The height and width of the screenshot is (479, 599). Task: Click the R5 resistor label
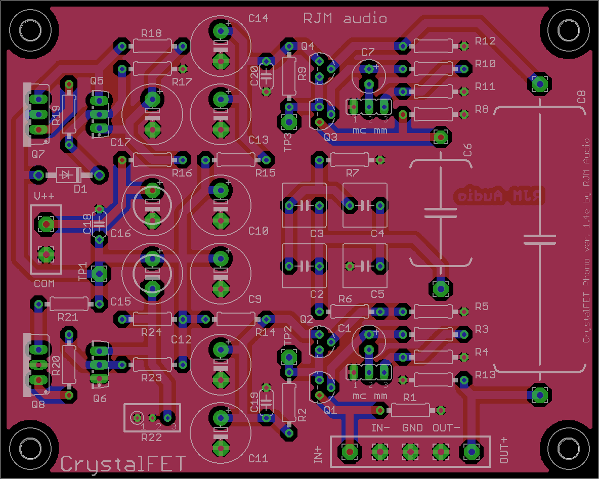pos(482,307)
